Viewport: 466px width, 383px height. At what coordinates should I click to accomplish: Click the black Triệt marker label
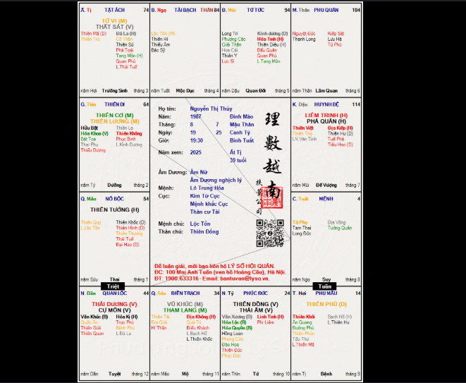pos(113,286)
